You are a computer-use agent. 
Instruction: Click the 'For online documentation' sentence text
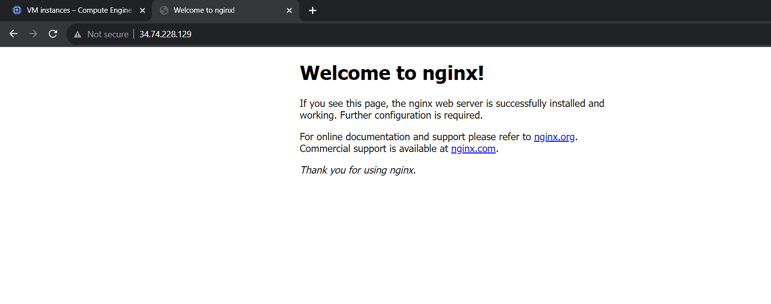click(415, 137)
